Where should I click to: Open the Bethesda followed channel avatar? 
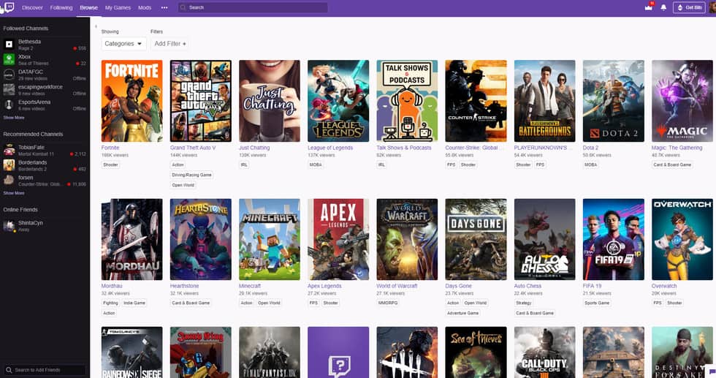click(x=9, y=45)
